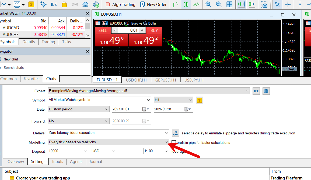311x180 pixels.
Task: Click the BUY button on the chart
Action: (154, 30)
